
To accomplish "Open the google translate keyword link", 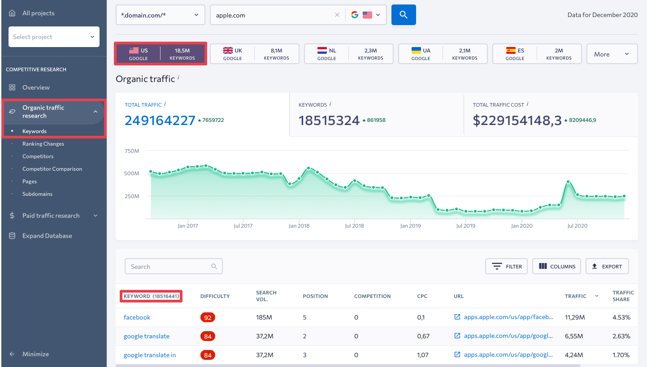I will pyautogui.click(x=147, y=336).
